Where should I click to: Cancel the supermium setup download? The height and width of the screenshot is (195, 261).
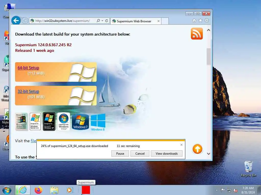coord(140,154)
